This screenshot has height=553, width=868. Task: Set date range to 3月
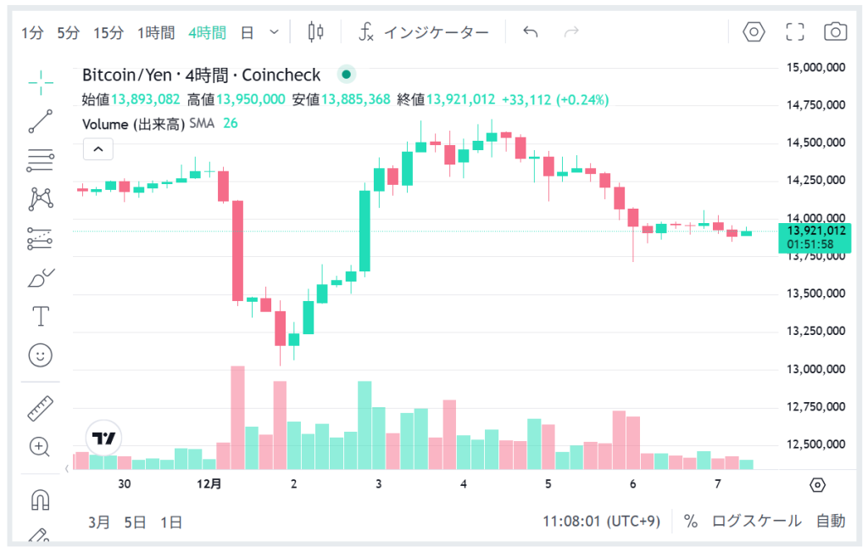coord(99,522)
